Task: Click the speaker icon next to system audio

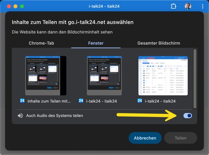Action: tap(21, 116)
